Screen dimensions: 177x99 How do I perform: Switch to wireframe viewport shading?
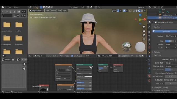coord(134,11)
